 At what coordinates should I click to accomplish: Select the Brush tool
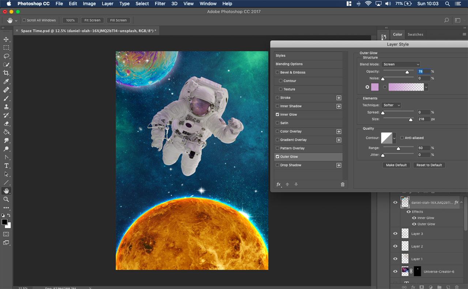[6, 98]
